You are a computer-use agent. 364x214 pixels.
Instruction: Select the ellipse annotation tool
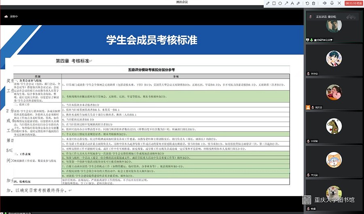click(x=280, y=3)
